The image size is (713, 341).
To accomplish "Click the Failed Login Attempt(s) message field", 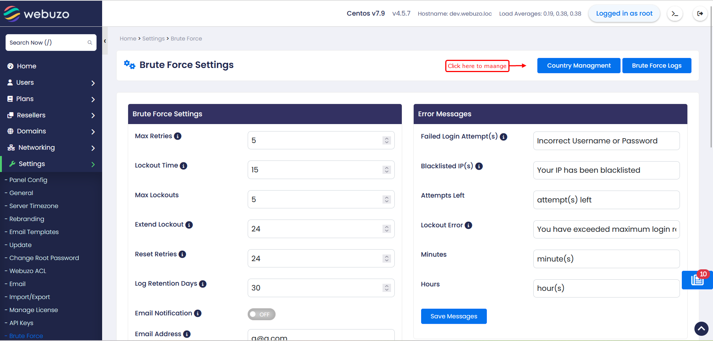I will coord(606,141).
